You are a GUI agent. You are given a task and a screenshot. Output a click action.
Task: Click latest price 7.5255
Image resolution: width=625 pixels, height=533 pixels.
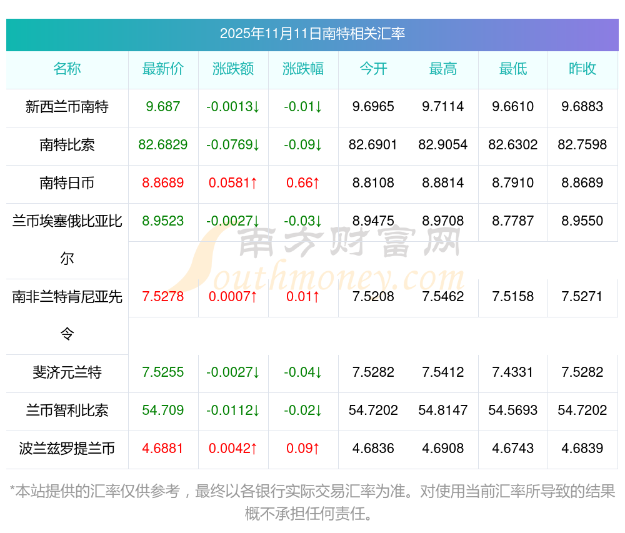pos(163,372)
